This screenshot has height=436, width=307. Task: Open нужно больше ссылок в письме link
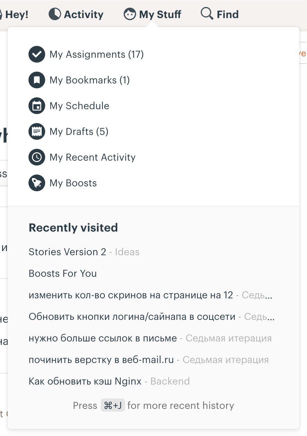pyautogui.click(x=103, y=338)
